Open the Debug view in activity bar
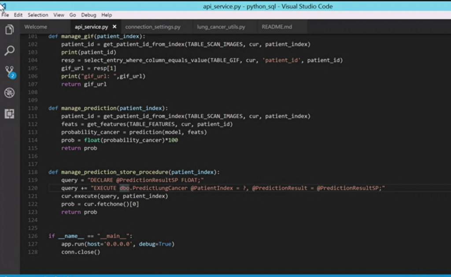This screenshot has height=277, width=451. (x=9, y=92)
